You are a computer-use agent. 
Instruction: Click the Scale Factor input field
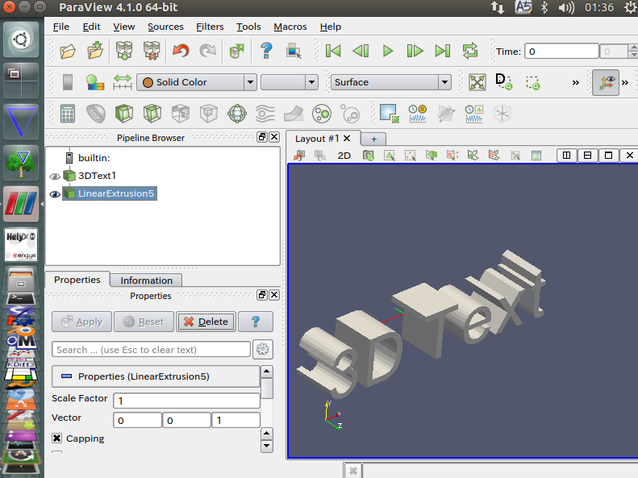point(186,401)
